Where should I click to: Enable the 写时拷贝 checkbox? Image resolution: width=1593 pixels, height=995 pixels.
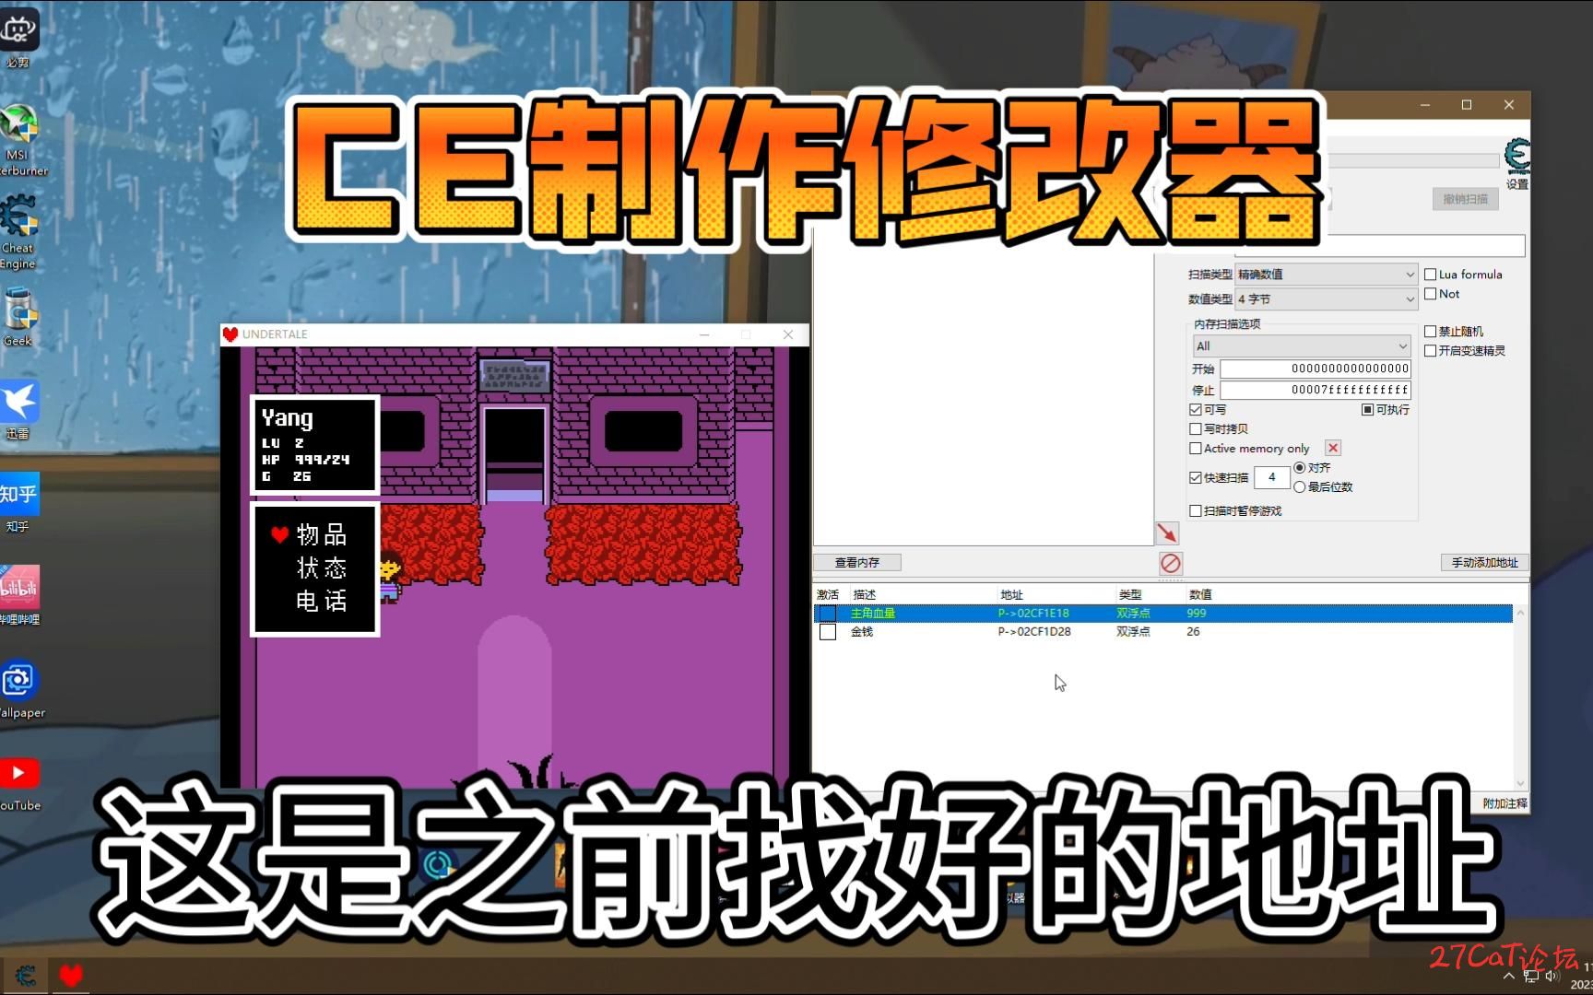click(1196, 429)
